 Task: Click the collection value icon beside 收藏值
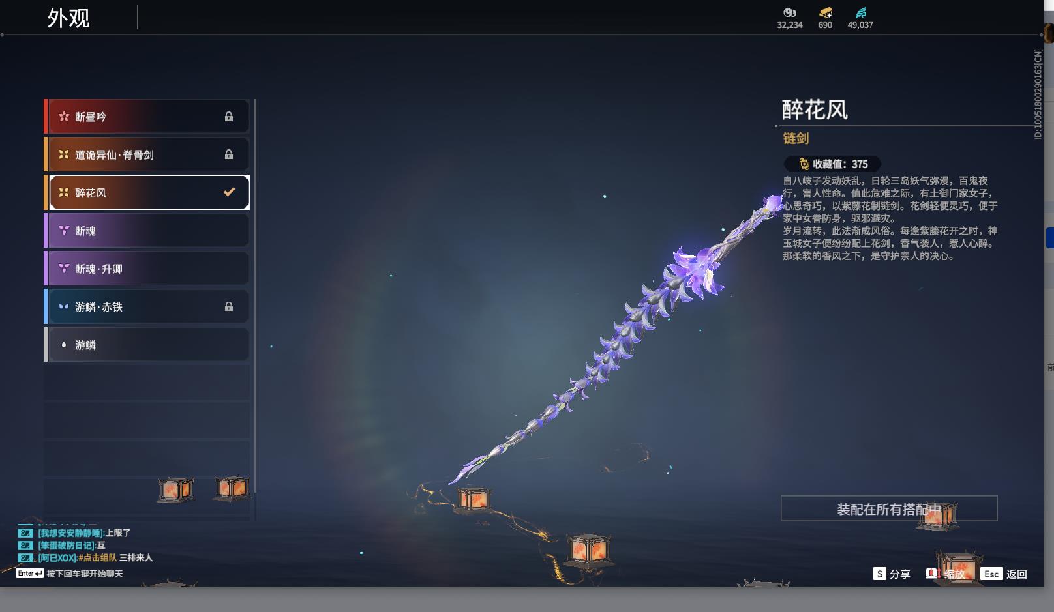pyautogui.click(x=804, y=164)
